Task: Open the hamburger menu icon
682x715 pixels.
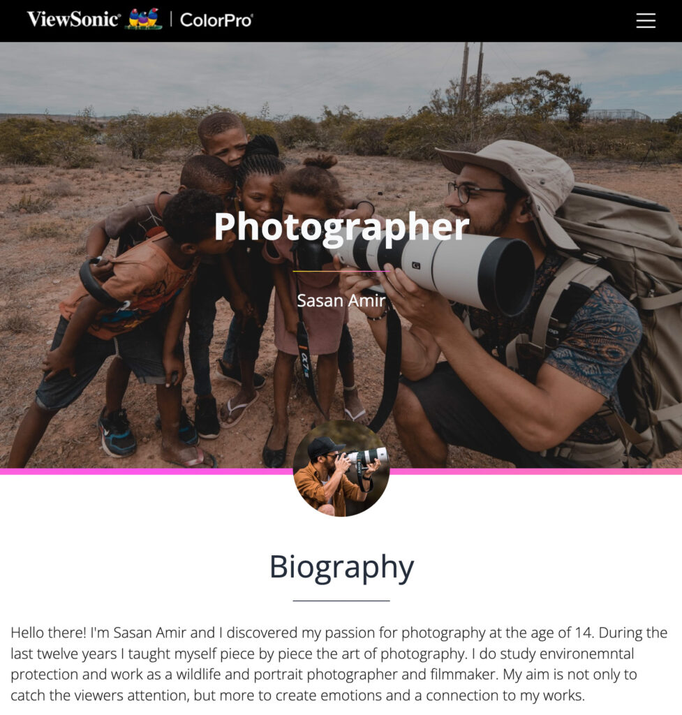Action: click(x=646, y=20)
